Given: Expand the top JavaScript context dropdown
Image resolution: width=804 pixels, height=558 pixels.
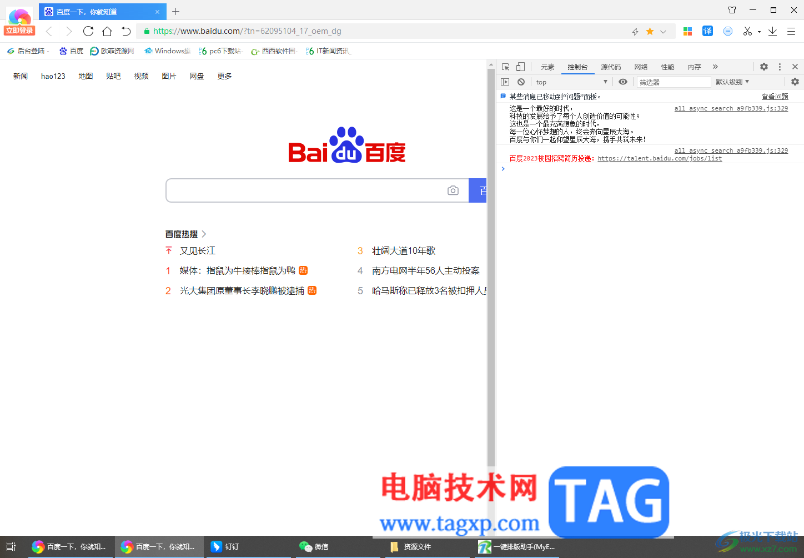Looking at the screenshot, I should (572, 82).
